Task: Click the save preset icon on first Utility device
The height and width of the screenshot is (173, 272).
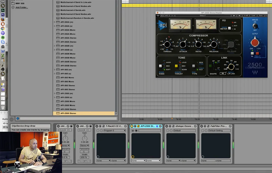Action: pyautogui.click(x=71, y=126)
